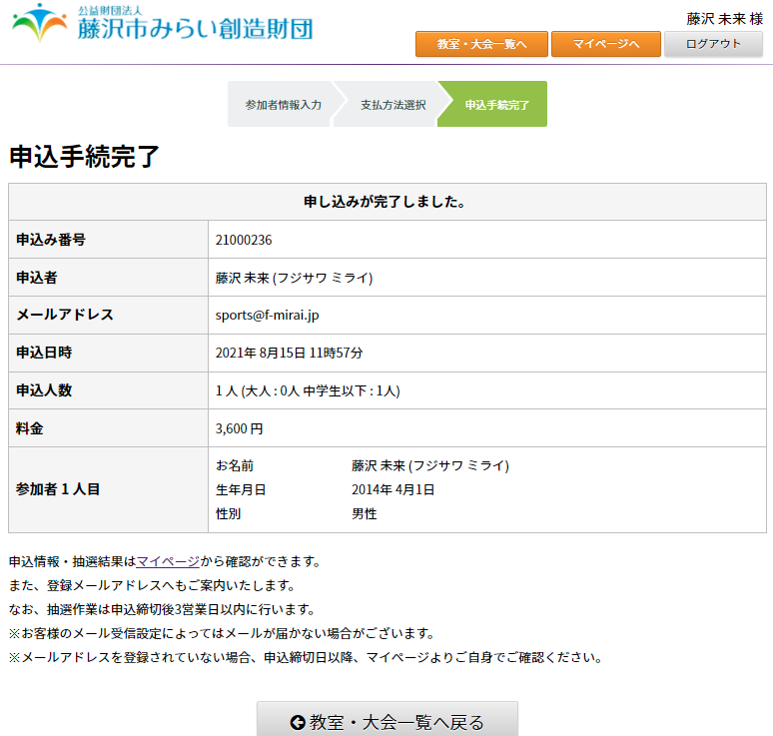
Task: Click the foundation's colorful logo icon
Action: tap(40, 24)
